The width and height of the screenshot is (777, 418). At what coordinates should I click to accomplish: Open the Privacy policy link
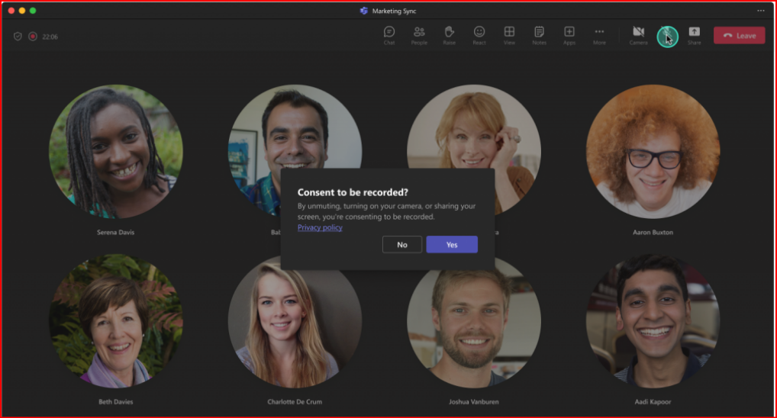320,227
